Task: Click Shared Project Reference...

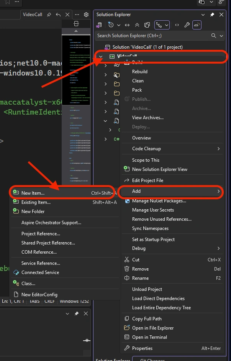Action: click(48, 243)
